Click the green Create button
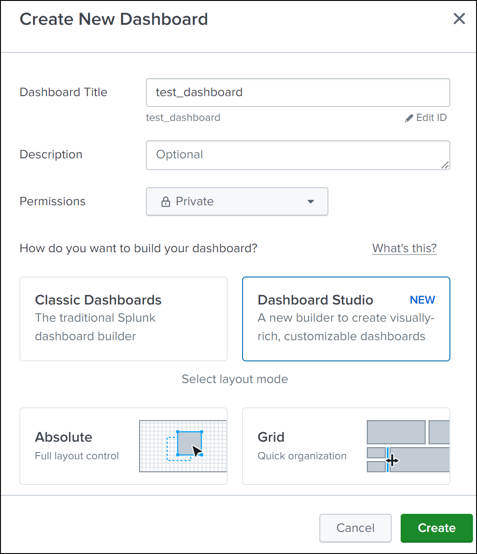The image size is (477, 554). (437, 528)
